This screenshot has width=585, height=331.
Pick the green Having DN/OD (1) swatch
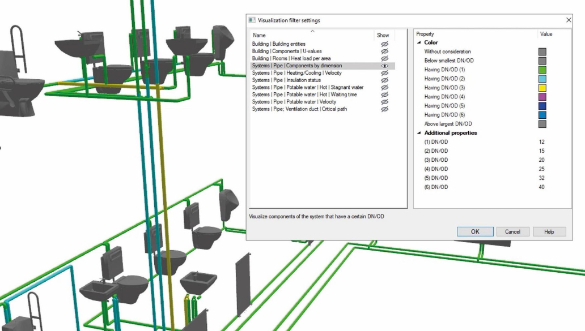pos(542,70)
